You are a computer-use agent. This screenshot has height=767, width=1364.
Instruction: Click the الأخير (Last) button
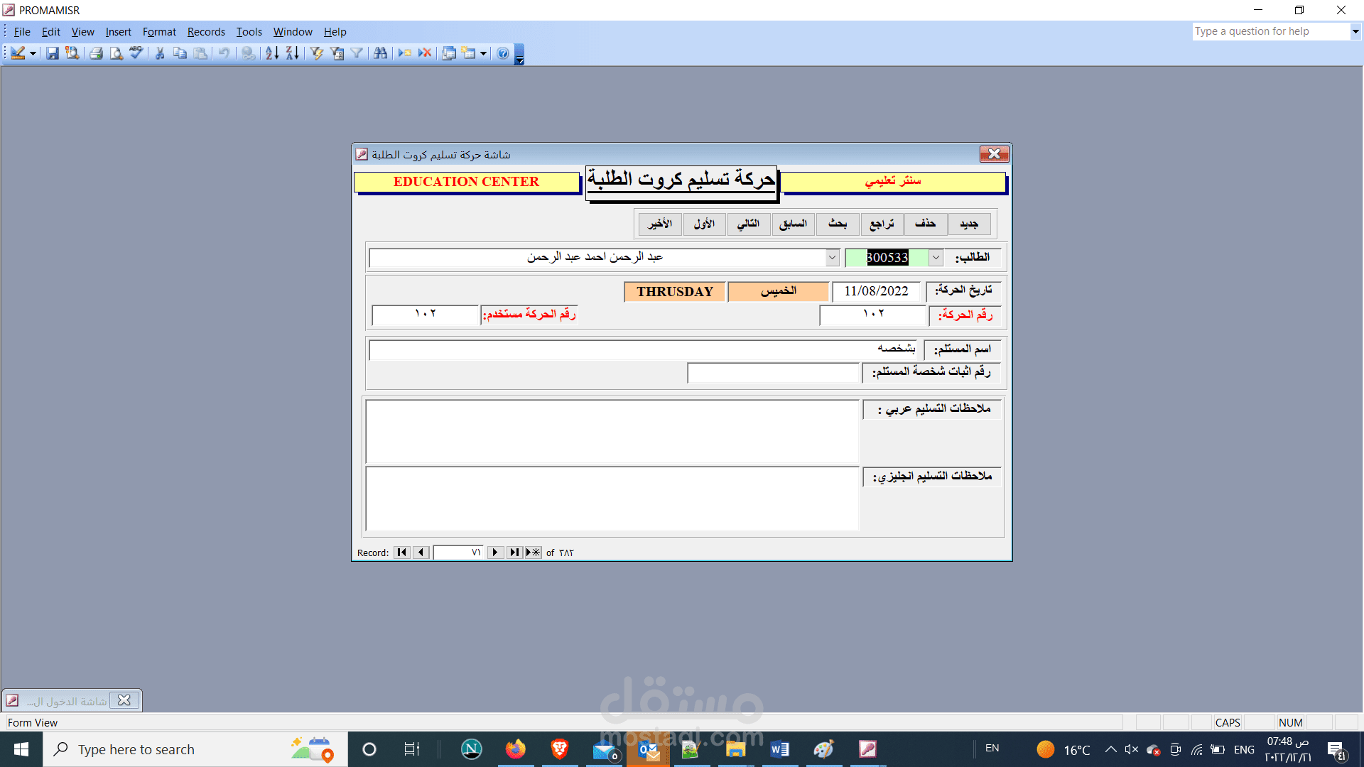click(660, 224)
